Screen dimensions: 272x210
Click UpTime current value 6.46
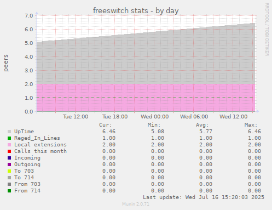point(109,132)
